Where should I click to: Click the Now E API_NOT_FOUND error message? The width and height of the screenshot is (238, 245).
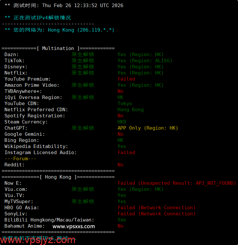(x=177, y=183)
